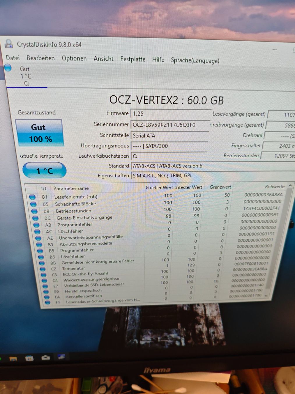Viewport: 295px width, 394px height.
Task: Click status circle for Lesefehlerrate (roh)
Action: (32, 197)
